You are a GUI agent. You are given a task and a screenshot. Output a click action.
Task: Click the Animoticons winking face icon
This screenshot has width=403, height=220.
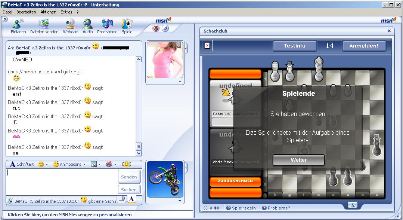56,164
